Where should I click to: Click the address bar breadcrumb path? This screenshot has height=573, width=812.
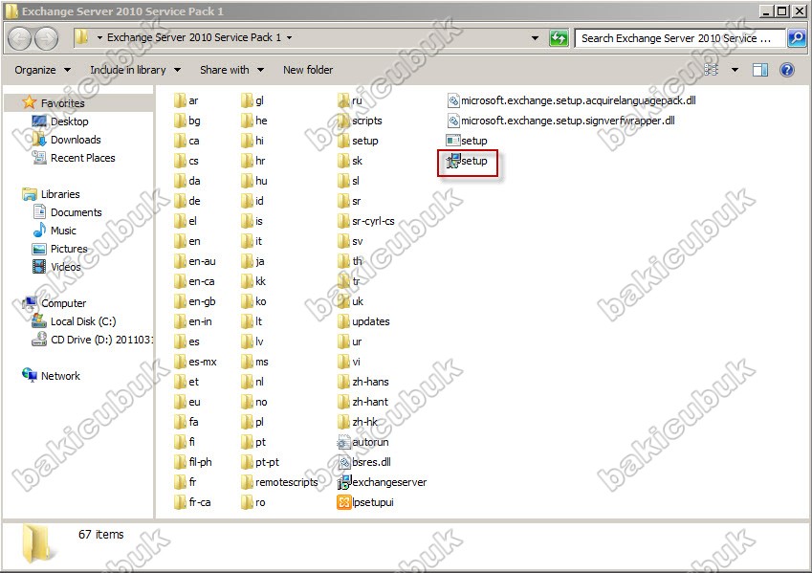point(194,37)
